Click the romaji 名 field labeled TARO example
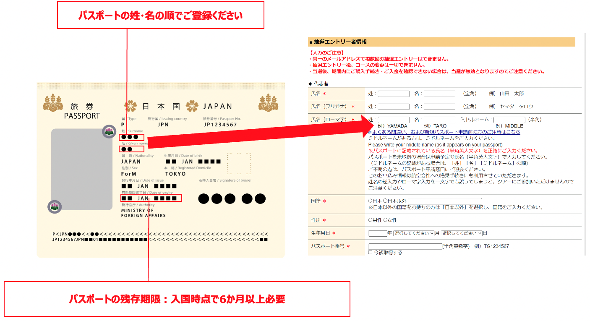590x321 pixels. pos(439,120)
